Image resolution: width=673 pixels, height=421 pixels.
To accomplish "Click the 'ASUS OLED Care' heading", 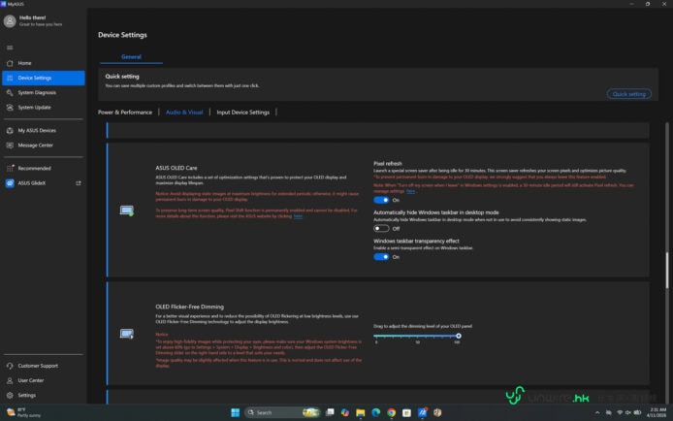I will click(x=176, y=168).
